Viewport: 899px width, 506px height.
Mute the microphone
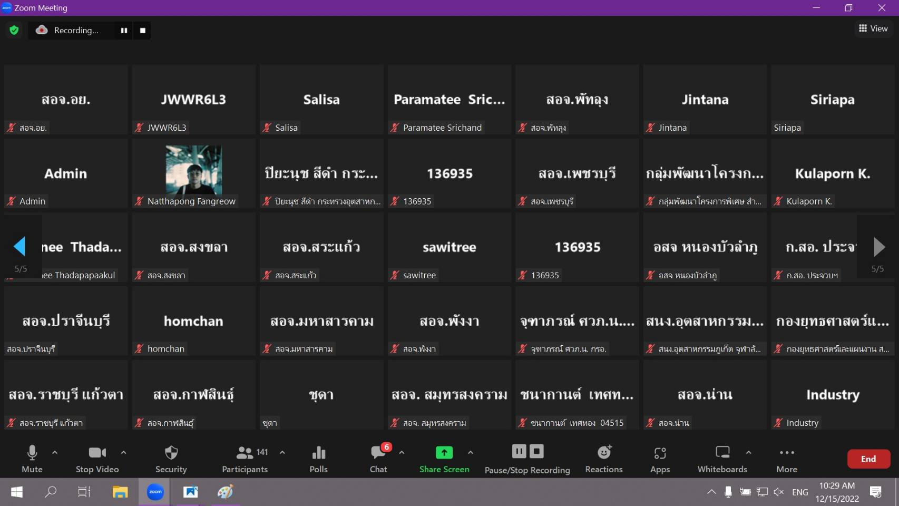pos(32,459)
